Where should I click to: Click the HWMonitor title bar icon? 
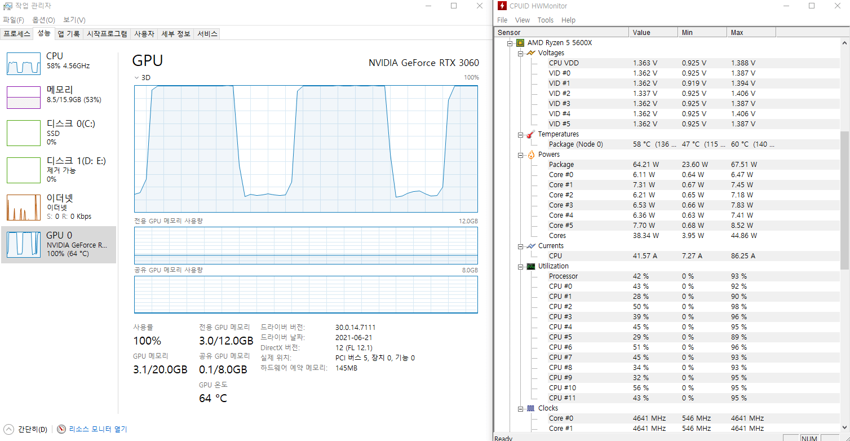pos(502,6)
